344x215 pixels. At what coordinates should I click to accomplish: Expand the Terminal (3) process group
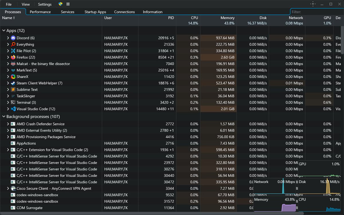(x=8, y=102)
